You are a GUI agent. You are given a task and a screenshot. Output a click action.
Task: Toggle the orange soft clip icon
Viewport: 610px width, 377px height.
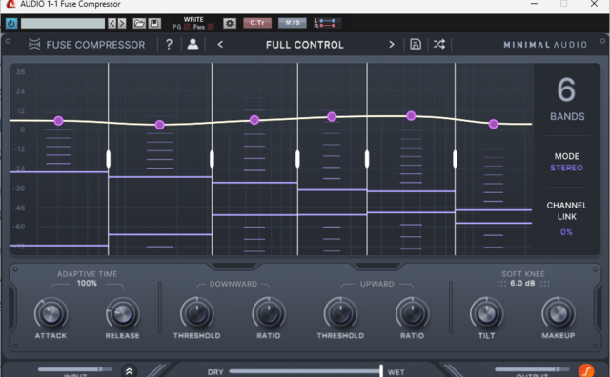(586, 370)
